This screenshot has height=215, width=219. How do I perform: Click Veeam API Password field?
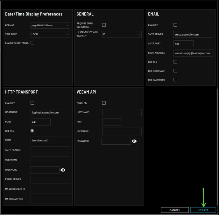coord(116,141)
